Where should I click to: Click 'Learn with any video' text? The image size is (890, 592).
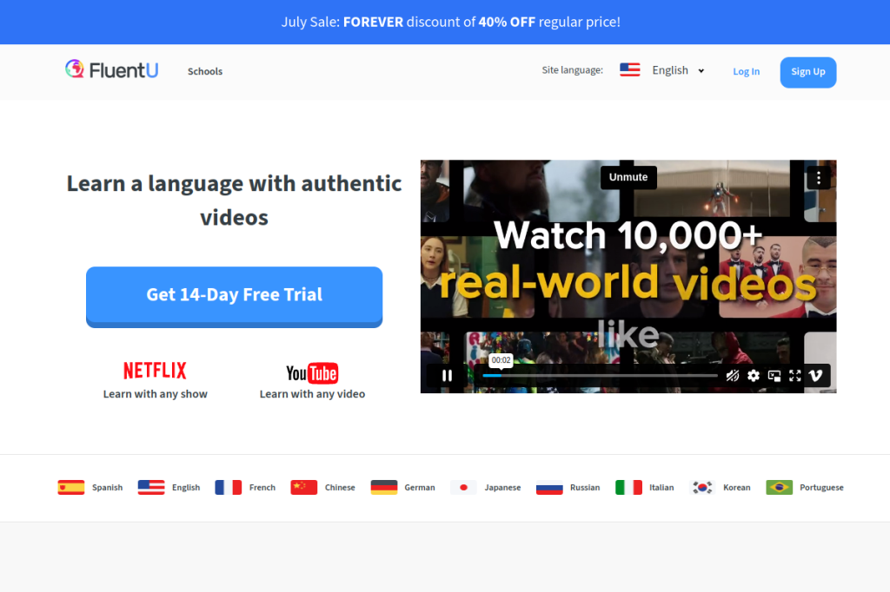pyautogui.click(x=312, y=394)
